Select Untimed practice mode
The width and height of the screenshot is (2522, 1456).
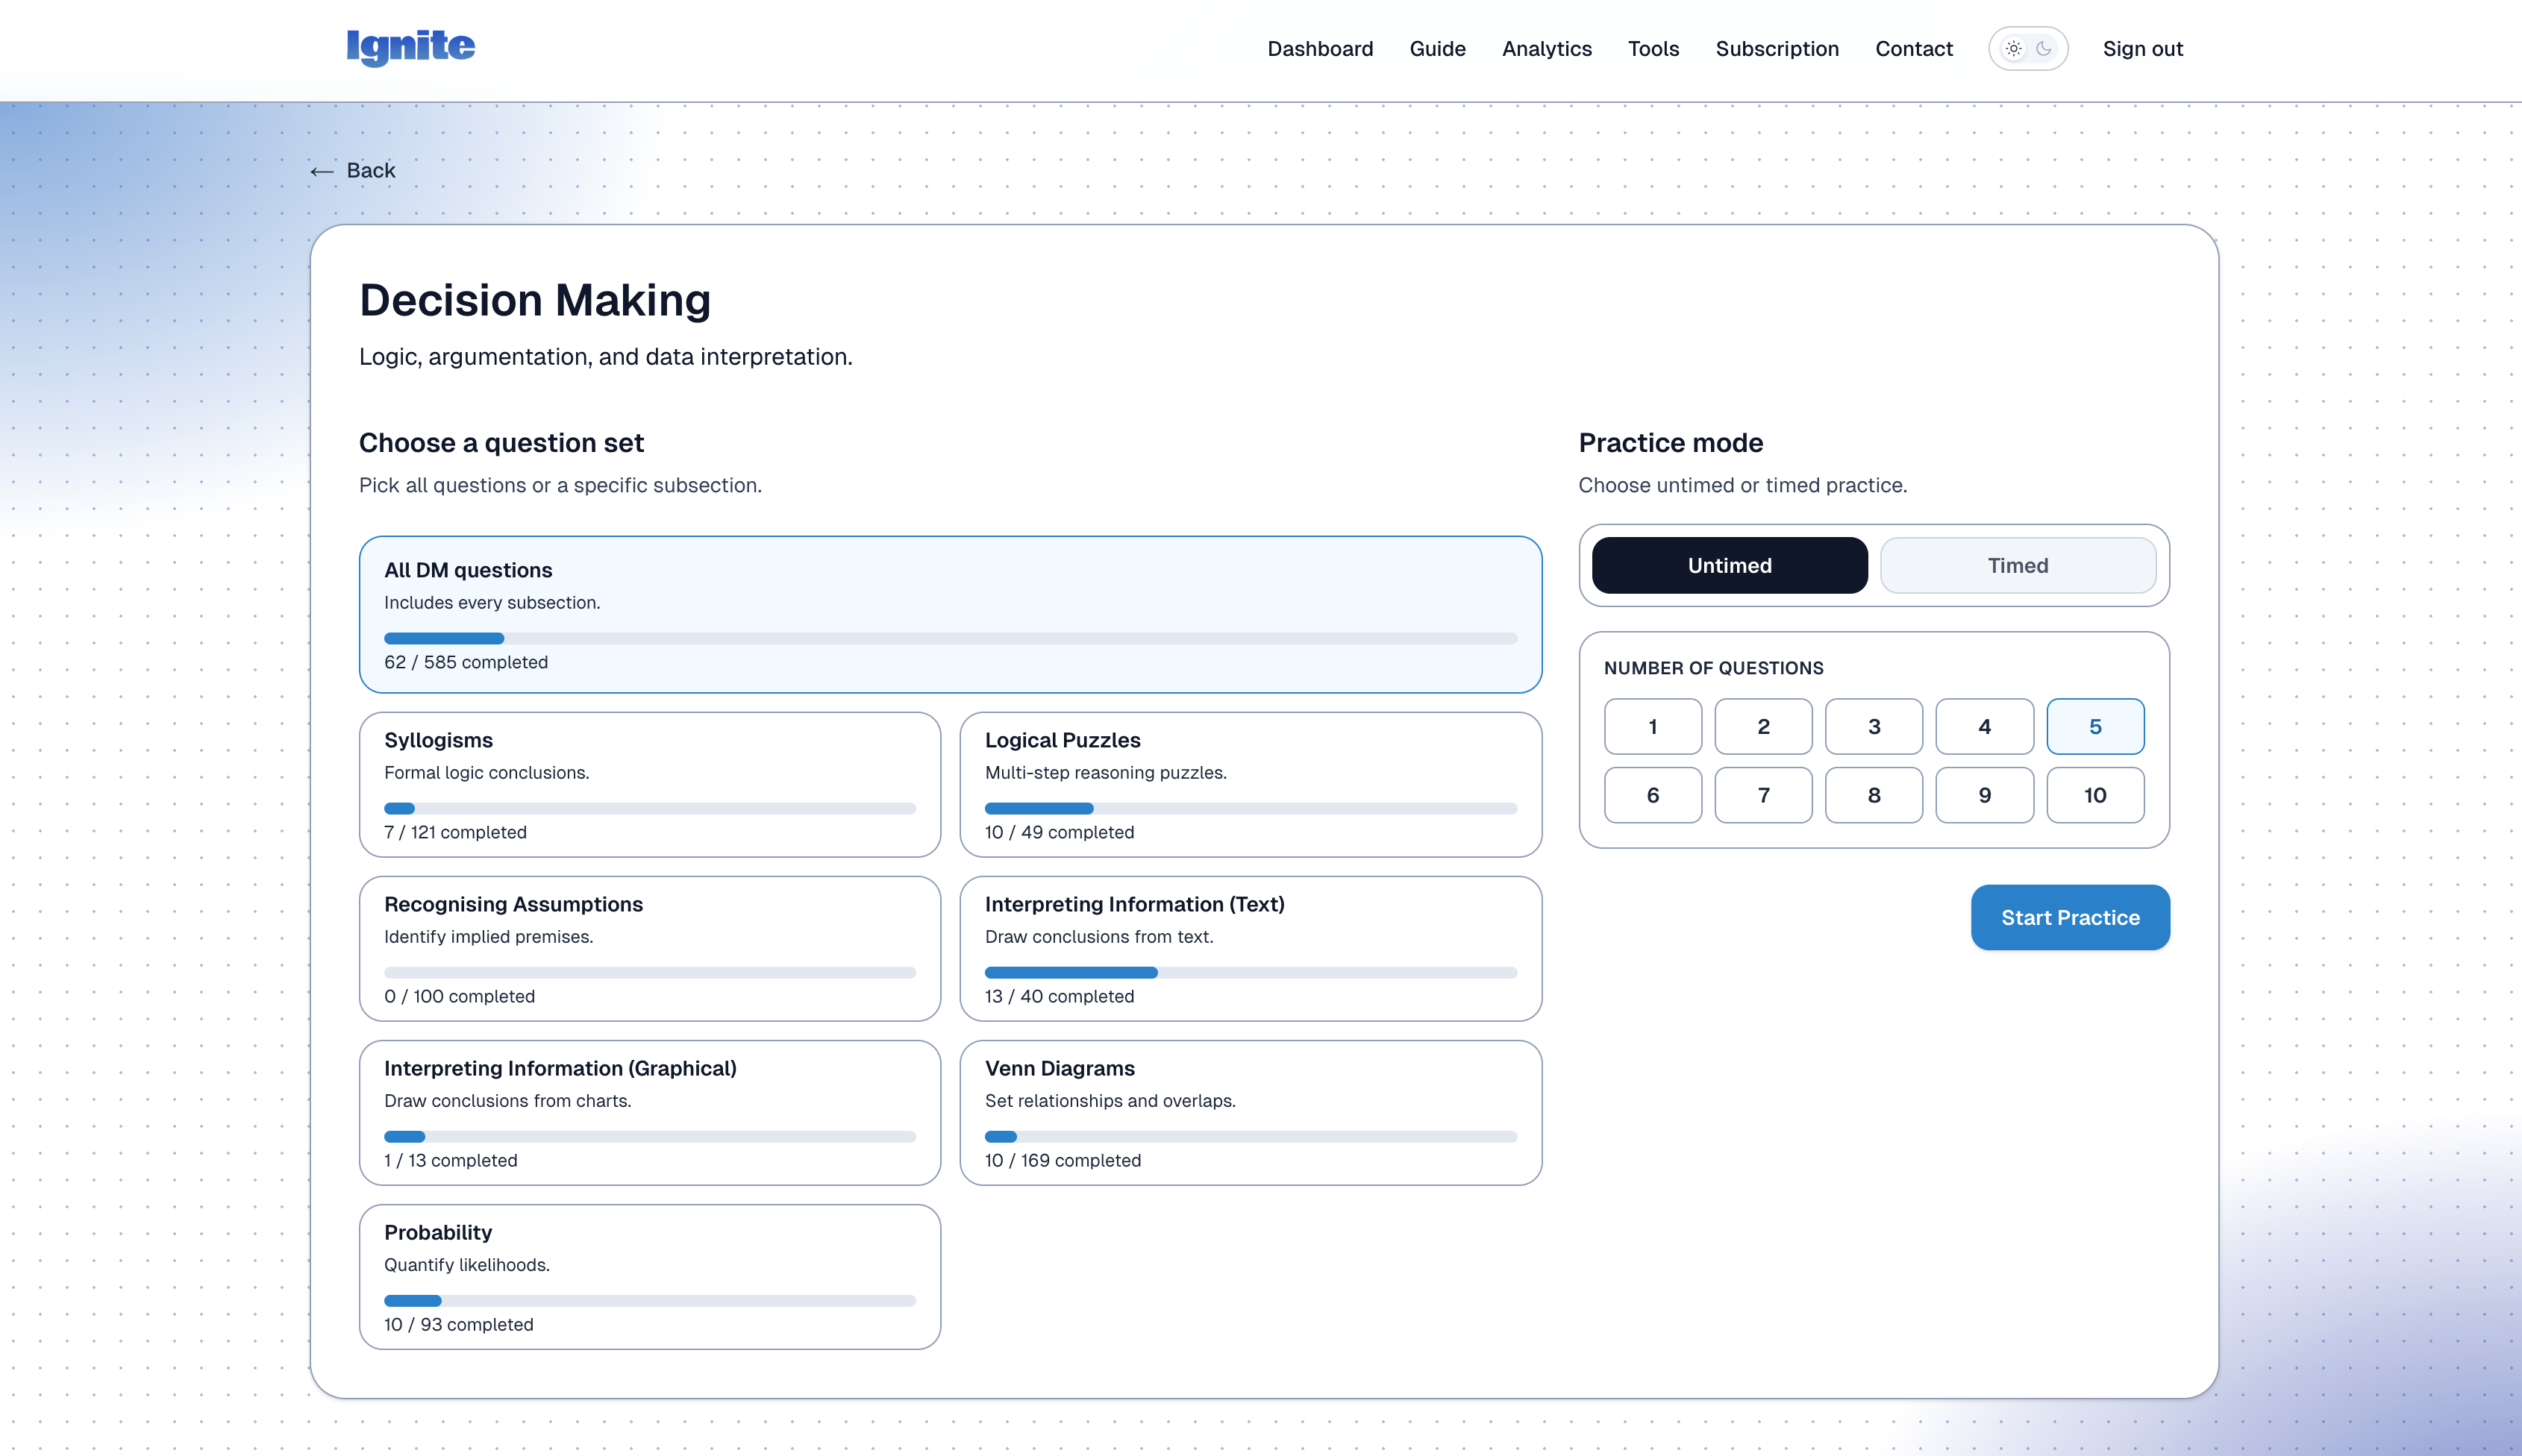1729,565
